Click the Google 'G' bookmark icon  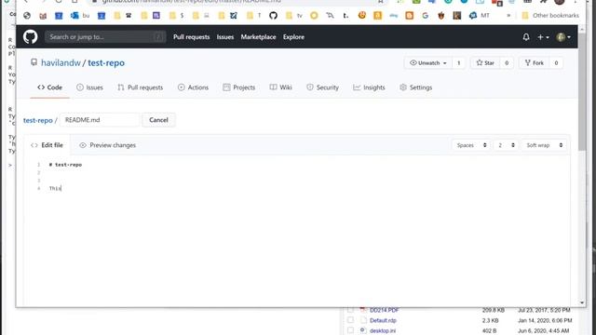coord(425,16)
